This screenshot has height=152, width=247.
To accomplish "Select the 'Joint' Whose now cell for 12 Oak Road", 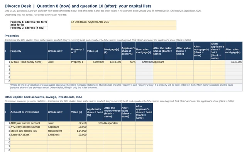I will [59, 62].
